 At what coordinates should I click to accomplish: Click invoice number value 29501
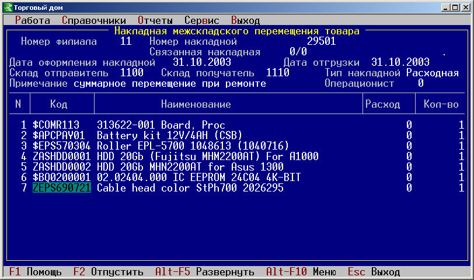(321, 41)
